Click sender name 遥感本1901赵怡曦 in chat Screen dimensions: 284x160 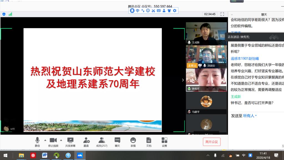click(245, 59)
